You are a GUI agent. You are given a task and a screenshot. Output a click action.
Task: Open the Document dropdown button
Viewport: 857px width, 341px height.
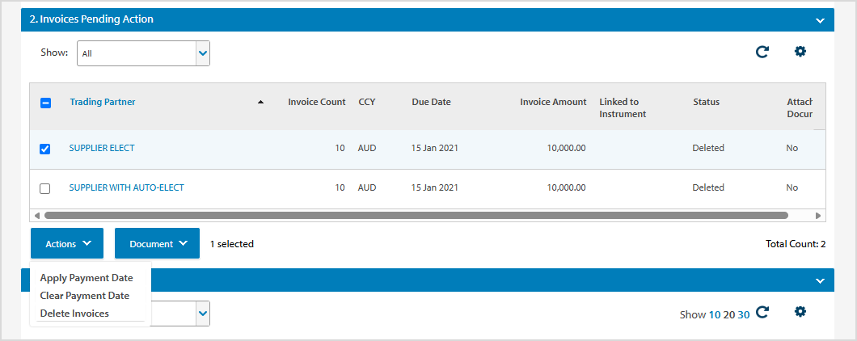click(x=157, y=244)
